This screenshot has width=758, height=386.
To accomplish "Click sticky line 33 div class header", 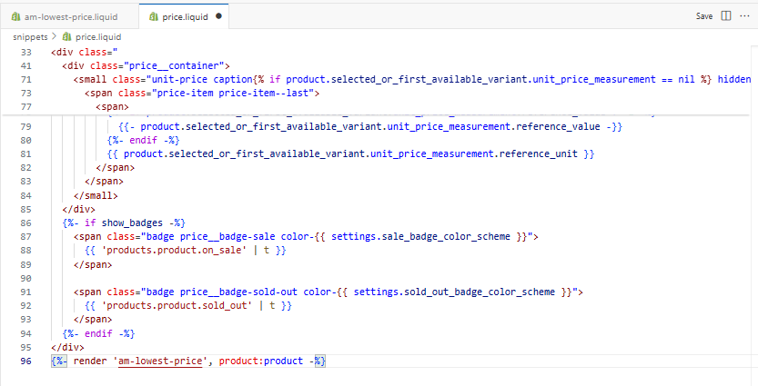I will (91, 52).
